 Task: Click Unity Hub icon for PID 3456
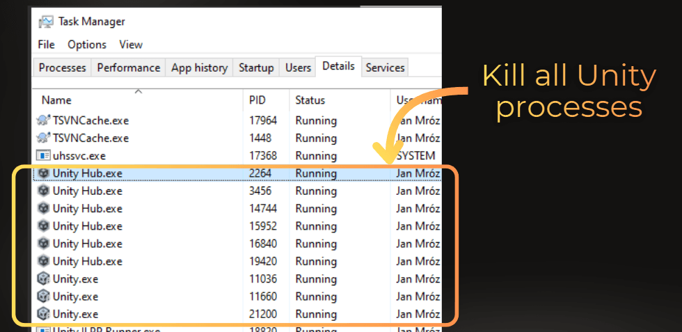click(x=43, y=191)
